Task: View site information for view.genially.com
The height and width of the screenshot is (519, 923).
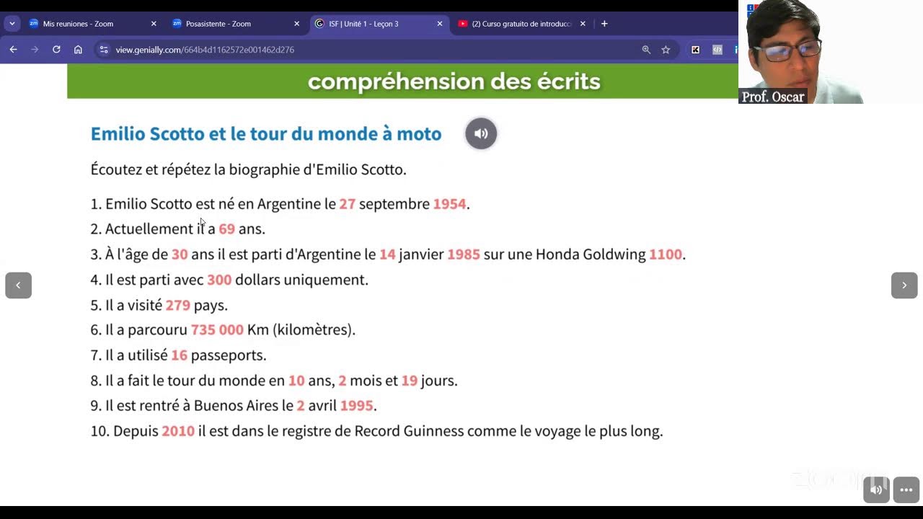Action: tap(104, 50)
